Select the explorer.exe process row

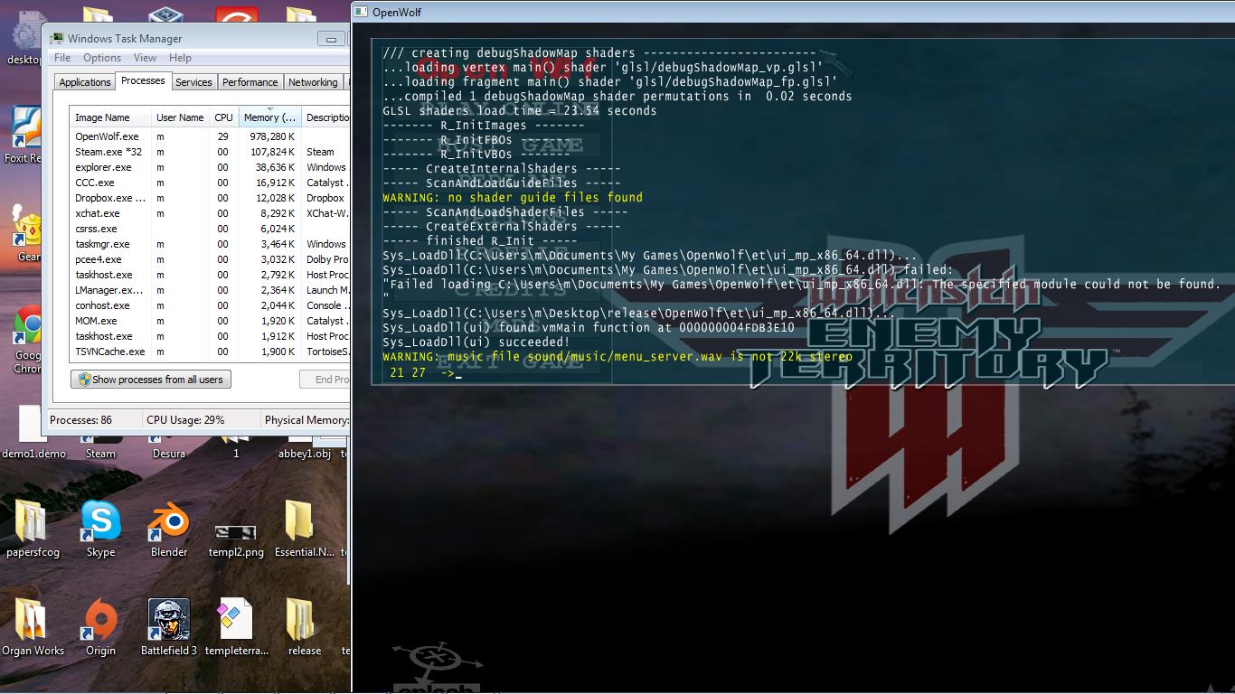point(210,167)
